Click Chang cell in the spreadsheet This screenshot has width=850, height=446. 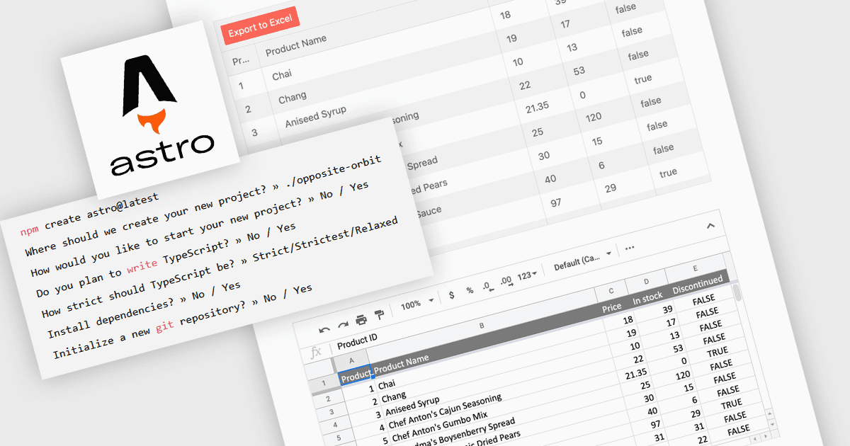click(x=394, y=396)
